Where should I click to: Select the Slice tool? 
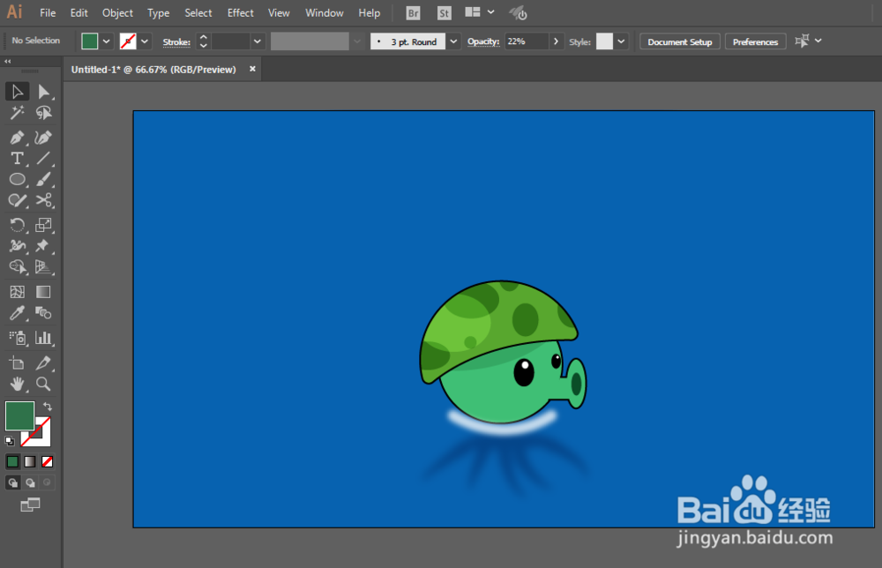[43, 362]
